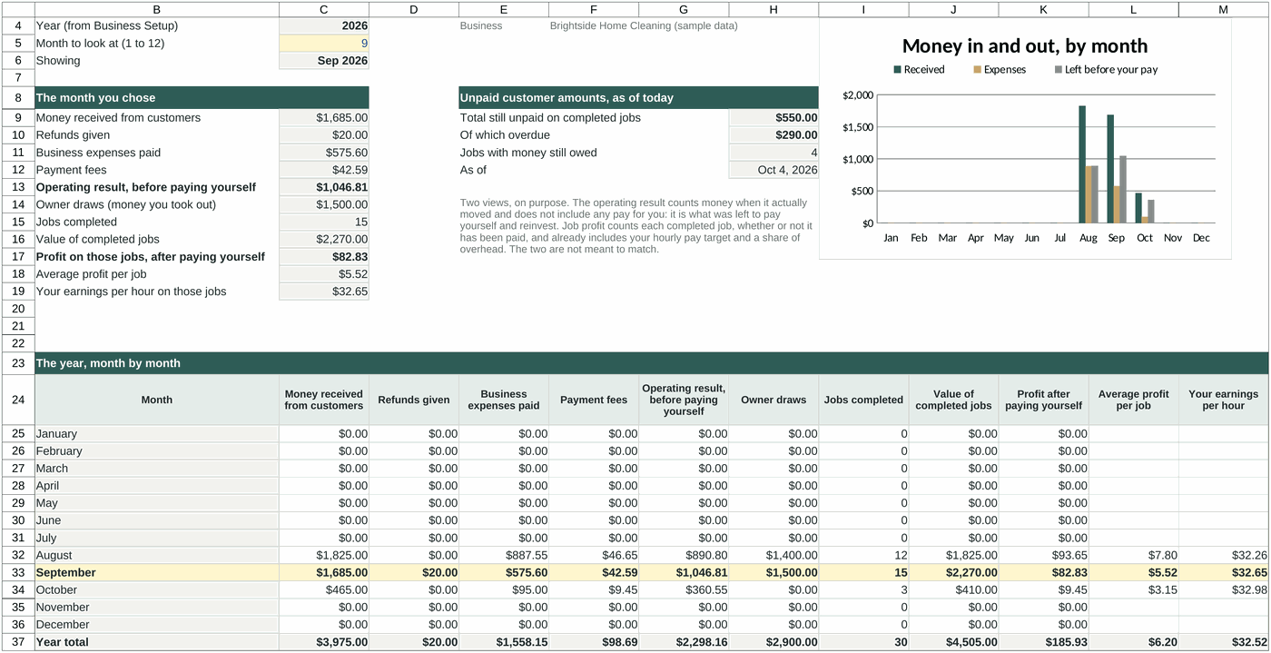This screenshot has height=653, width=1271.
Task: Select row 24 header
Action: pyautogui.click(x=17, y=400)
